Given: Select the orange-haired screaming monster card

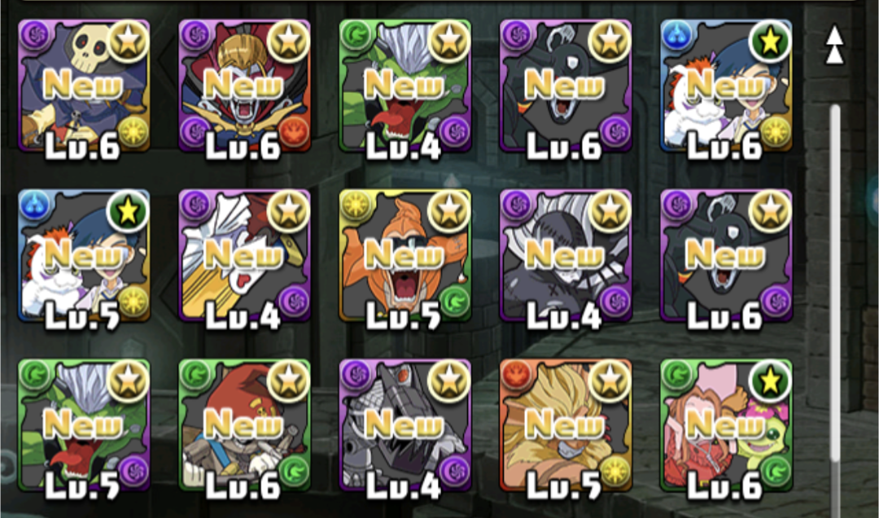Looking at the screenshot, I should [x=405, y=256].
